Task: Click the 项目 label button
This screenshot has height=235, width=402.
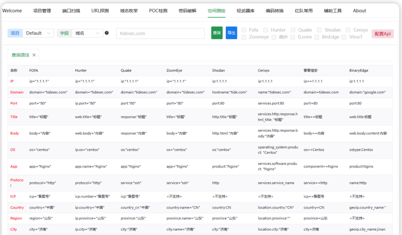Action: (15, 33)
